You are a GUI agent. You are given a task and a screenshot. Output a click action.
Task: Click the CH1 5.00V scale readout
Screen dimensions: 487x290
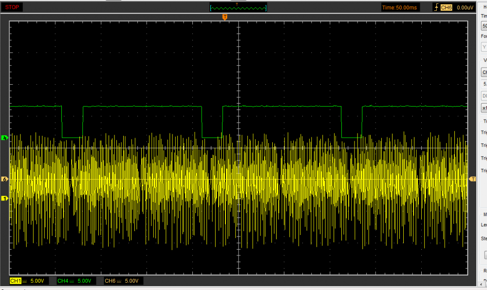[x=37, y=281]
